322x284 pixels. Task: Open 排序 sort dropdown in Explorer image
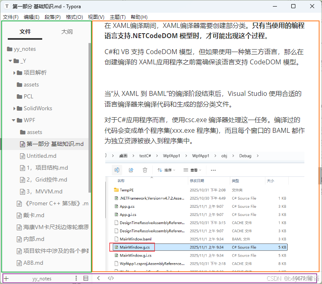[166, 170]
